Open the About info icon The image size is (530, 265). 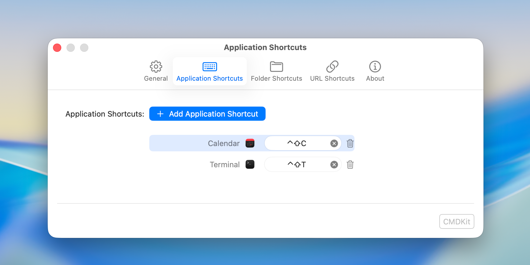coord(375,67)
